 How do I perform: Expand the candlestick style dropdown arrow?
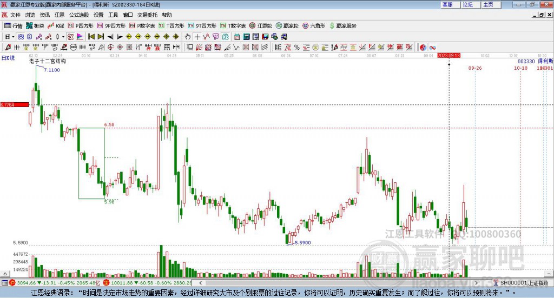[x=63, y=37]
